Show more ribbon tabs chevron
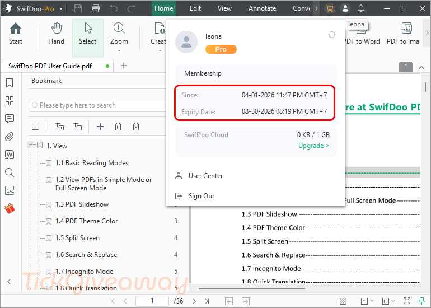431x308 pixels. [316, 8]
